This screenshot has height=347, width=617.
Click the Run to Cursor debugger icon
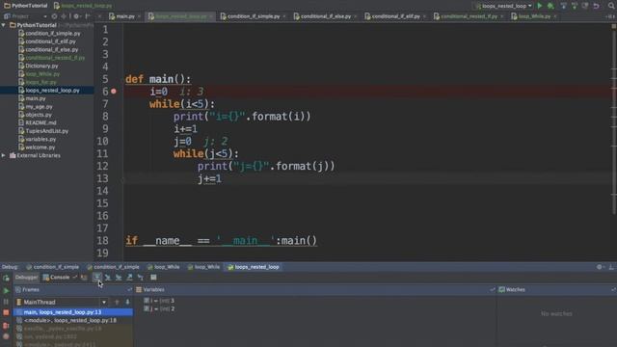(x=141, y=278)
